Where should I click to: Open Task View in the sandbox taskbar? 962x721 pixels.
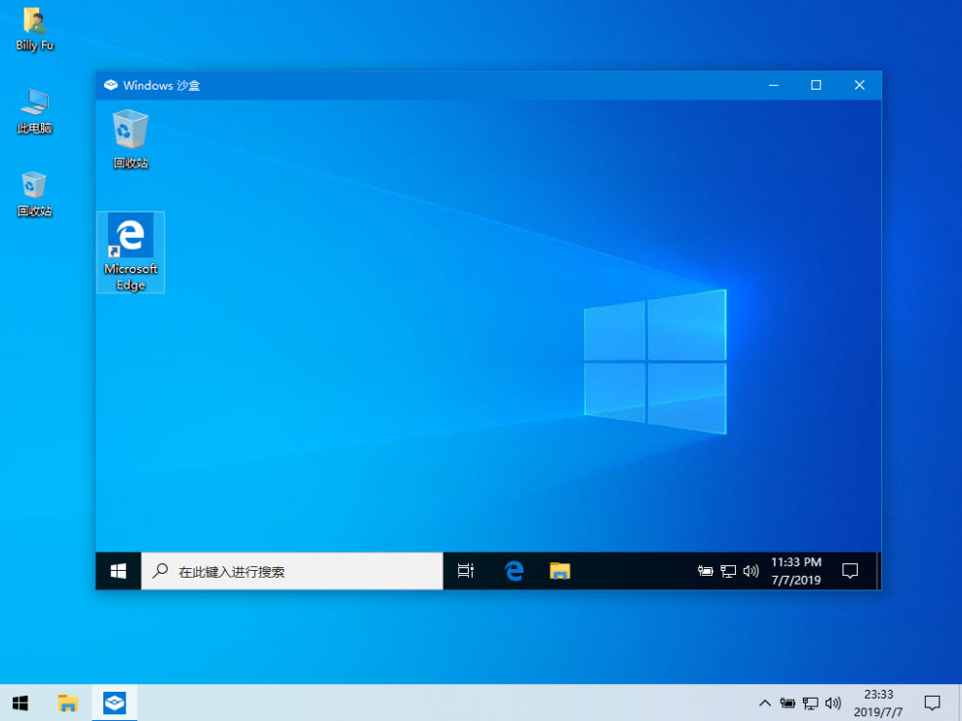466,572
